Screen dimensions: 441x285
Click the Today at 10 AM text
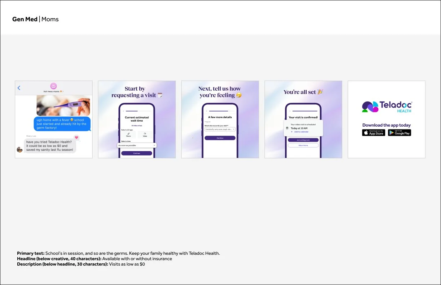pos(299,128)
